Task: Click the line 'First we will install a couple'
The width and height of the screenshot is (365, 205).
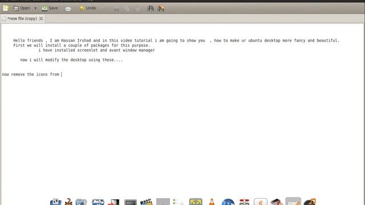Action: 82,46
